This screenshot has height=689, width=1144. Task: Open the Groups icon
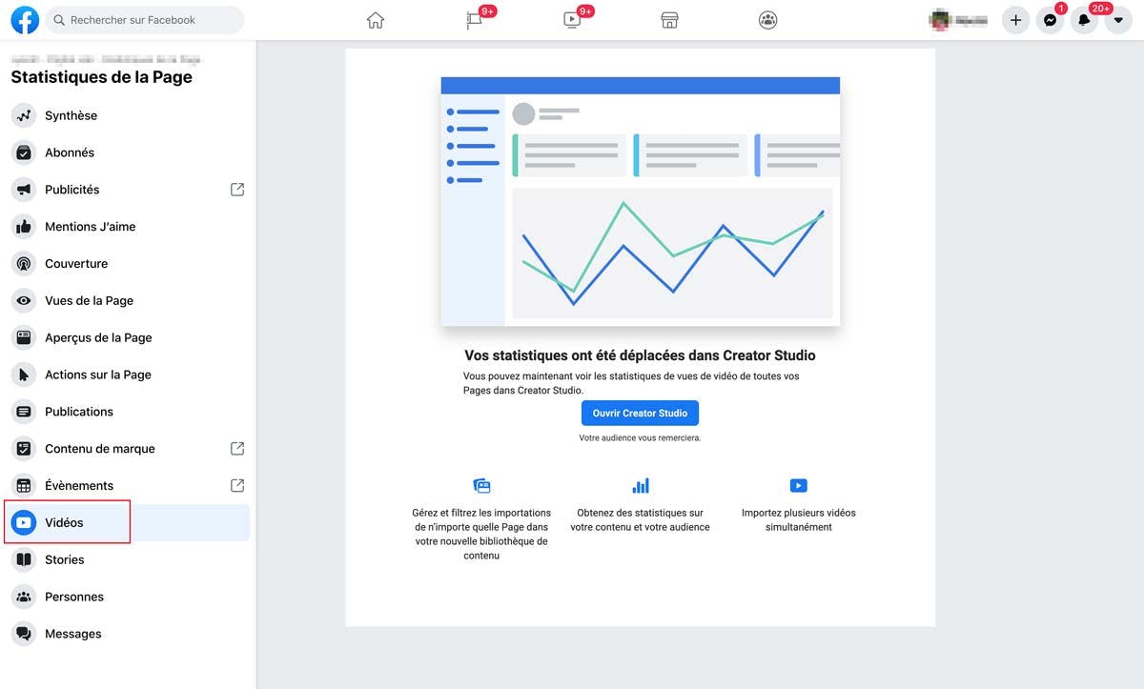point(768,20)
